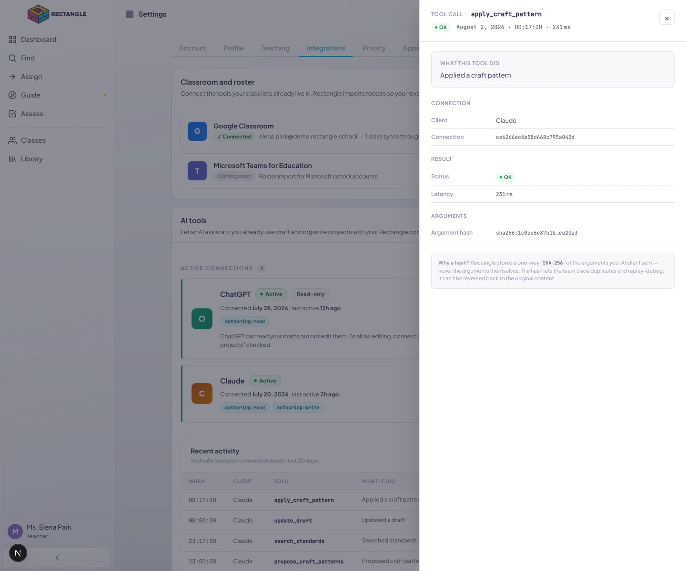686x571 pixels.
Task: Click Ms. Elena Park's avatar
Action: click(x=15, y=532)
